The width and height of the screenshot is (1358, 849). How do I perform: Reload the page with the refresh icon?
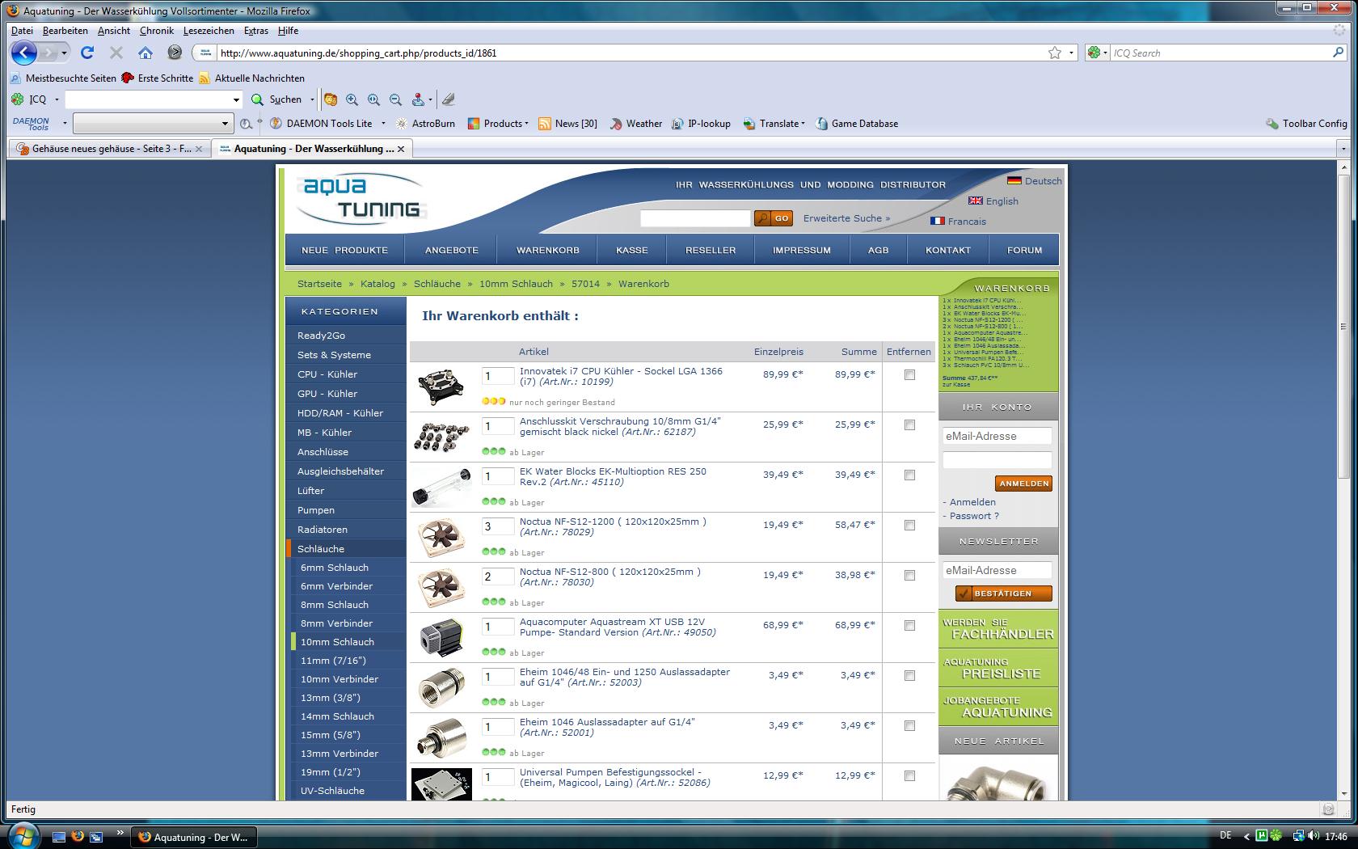coord(87,53)
